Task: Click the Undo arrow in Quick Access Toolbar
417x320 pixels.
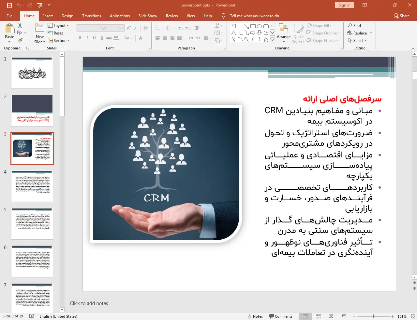Action: click(19, 5)
